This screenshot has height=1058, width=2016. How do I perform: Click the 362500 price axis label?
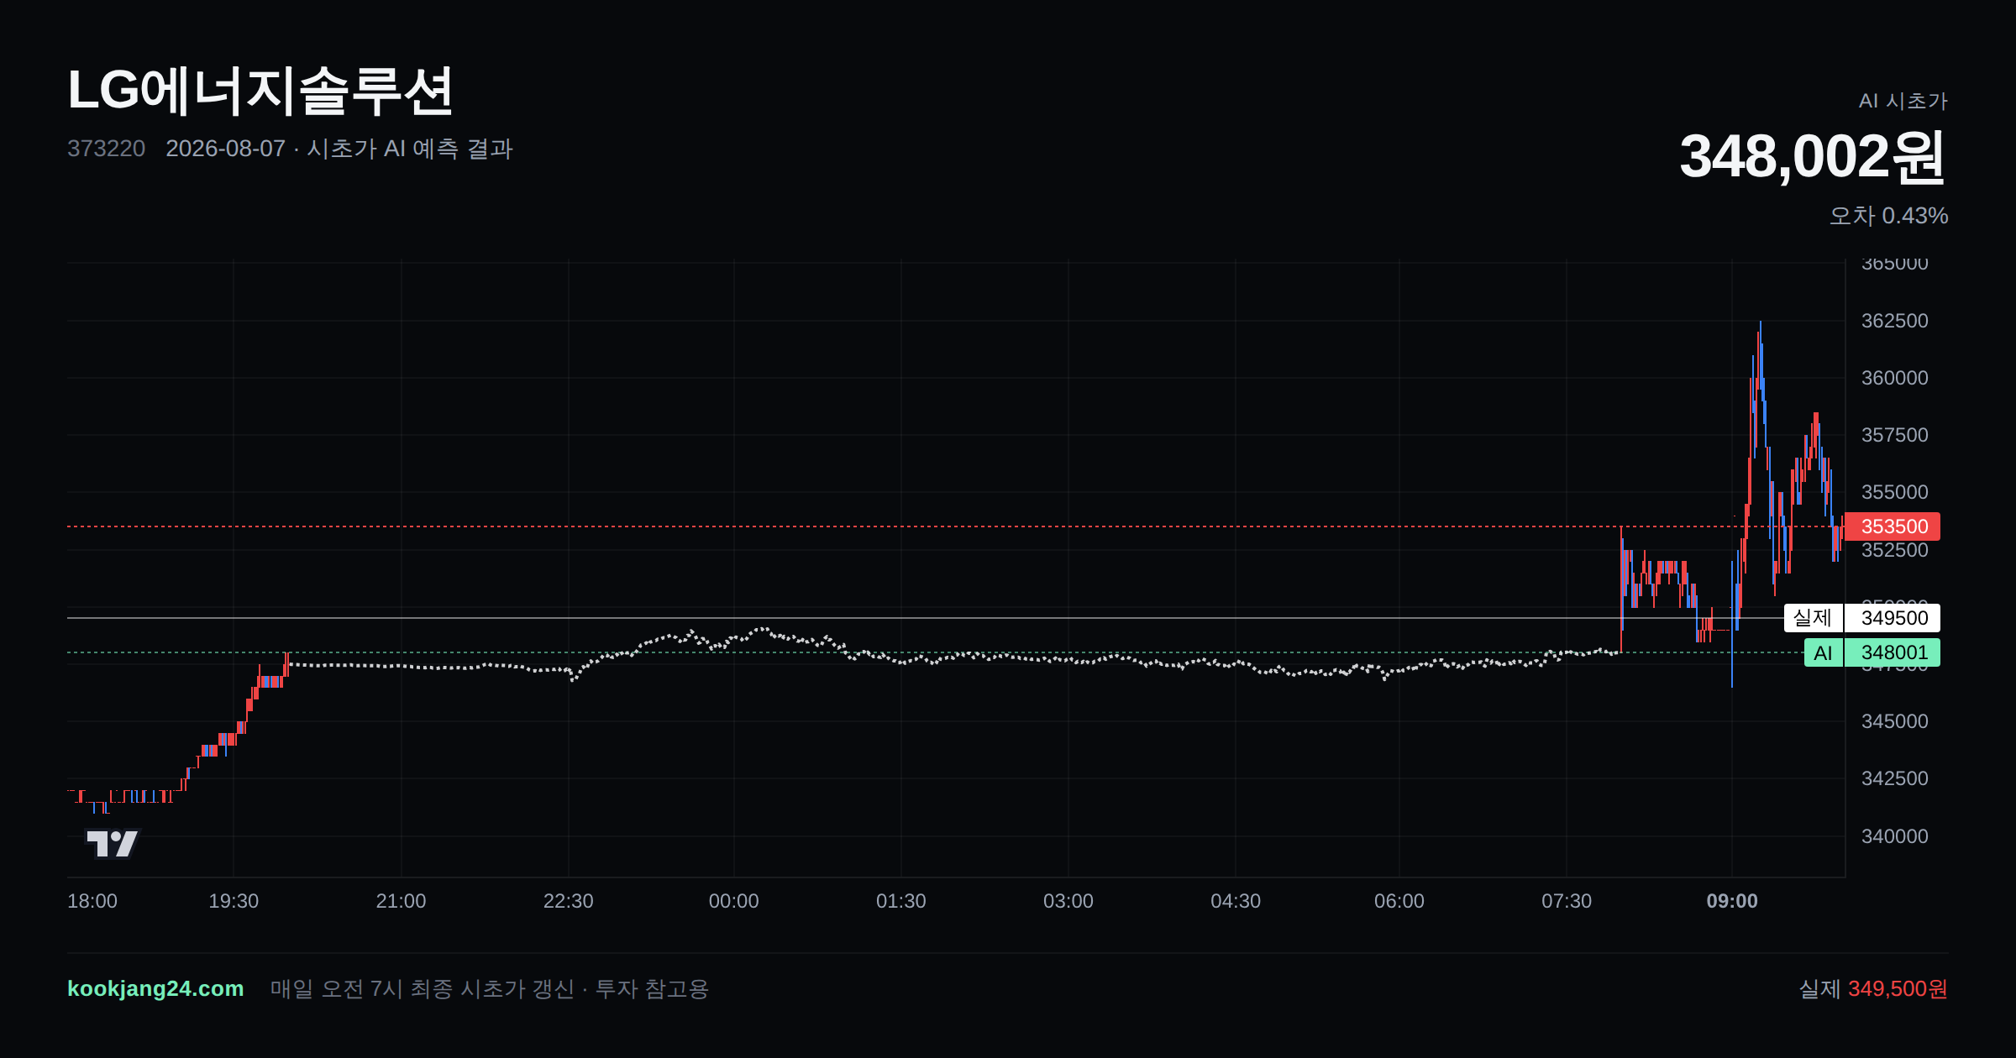click(x=1895, y=321)
